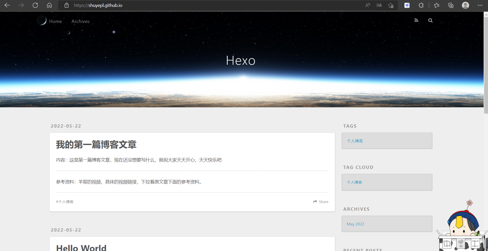Navigate to Home menu item
488x251 pixels.
pyautogui.click(x=55, y=21)
